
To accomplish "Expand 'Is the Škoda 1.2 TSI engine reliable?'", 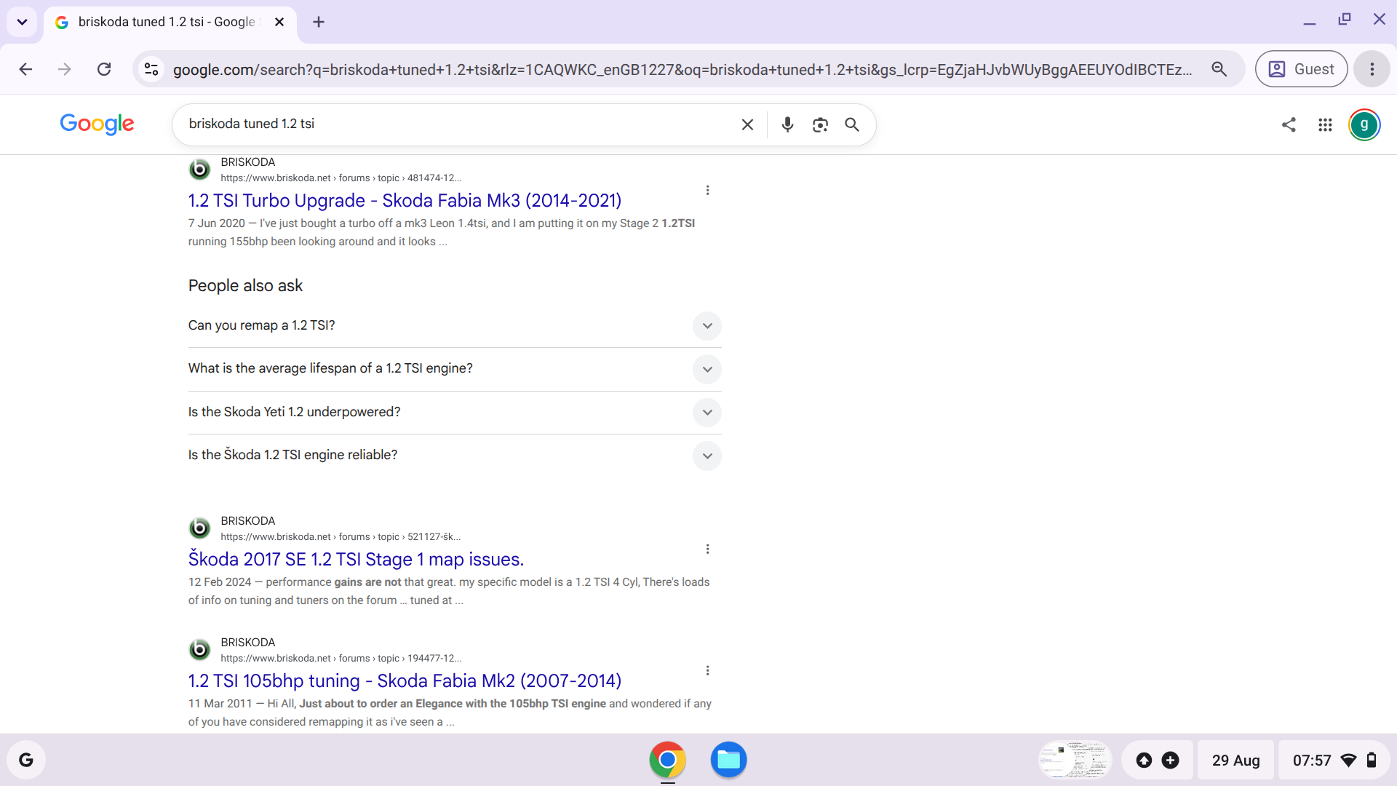I will [x=455, y=456].
